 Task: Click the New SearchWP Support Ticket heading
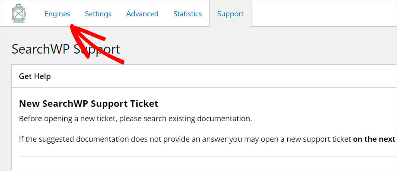click(89, 104)
